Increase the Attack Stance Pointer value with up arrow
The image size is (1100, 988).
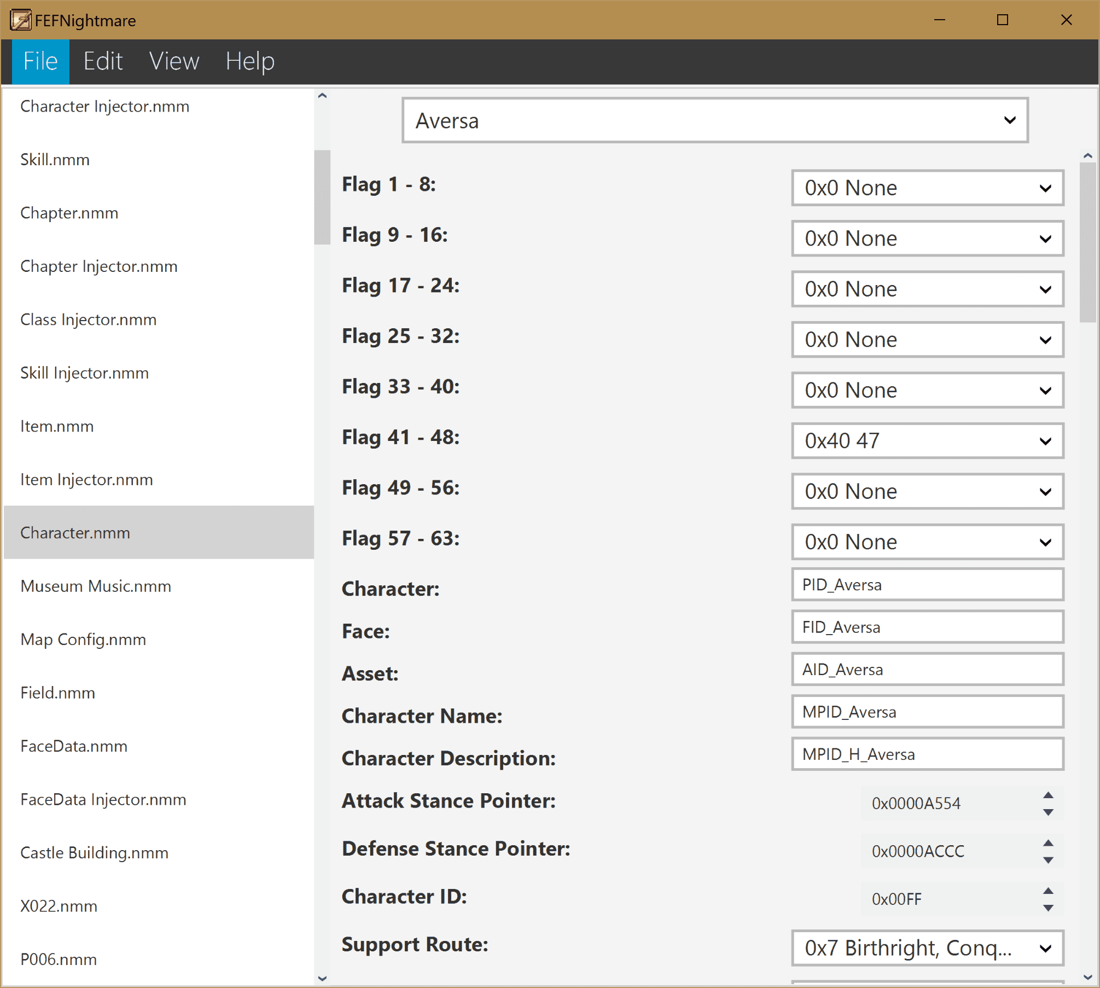[x=1048, y=795]
